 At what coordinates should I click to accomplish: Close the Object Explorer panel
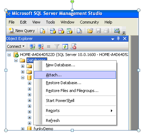125,39
